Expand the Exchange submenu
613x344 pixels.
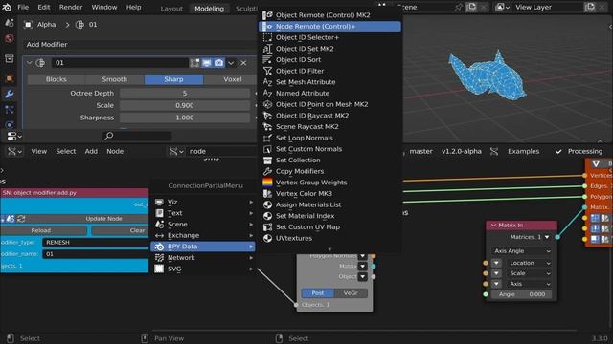[x=203, y=235]
